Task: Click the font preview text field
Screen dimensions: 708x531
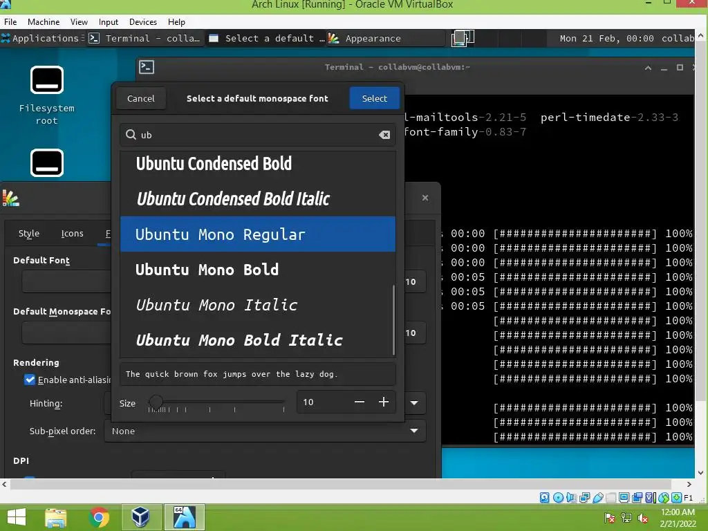Action: tap(257, 374)
